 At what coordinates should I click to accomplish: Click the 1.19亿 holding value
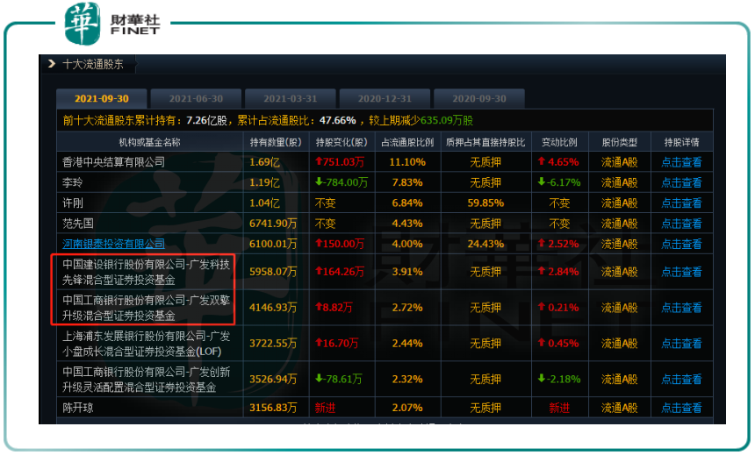pyautogui.click(x=264, y=182)
